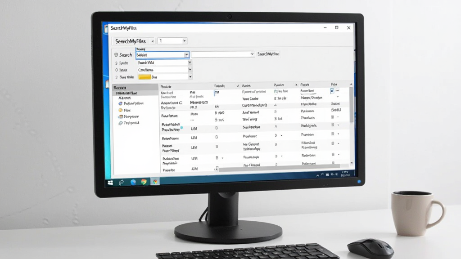Viewport: 461px width, 259px height.
Task: Open the blue Edge browser icon on taskbar
Action: pos(133,182)
